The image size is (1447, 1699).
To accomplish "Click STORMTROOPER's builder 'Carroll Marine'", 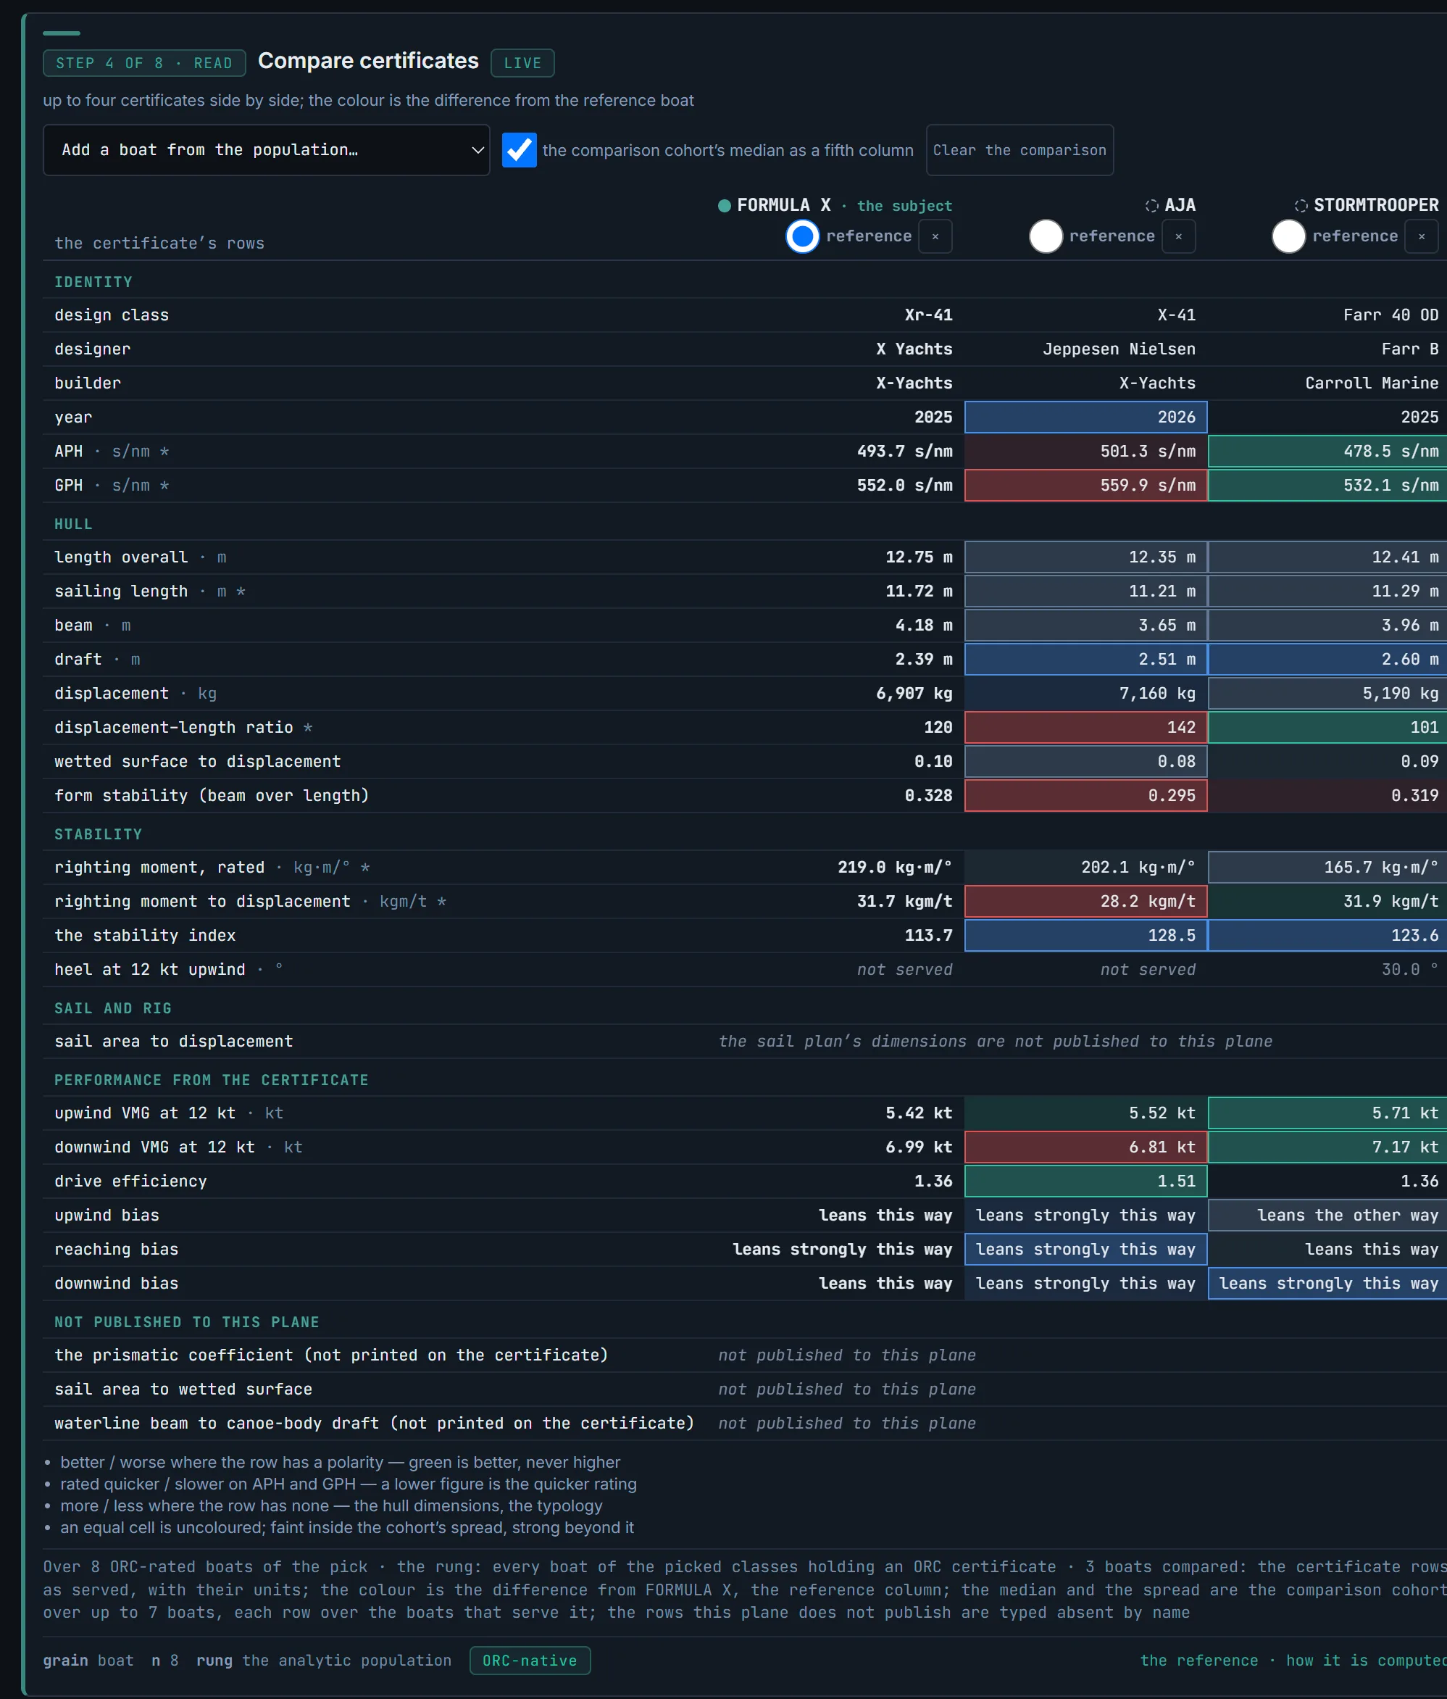I will coord(1372,383).
